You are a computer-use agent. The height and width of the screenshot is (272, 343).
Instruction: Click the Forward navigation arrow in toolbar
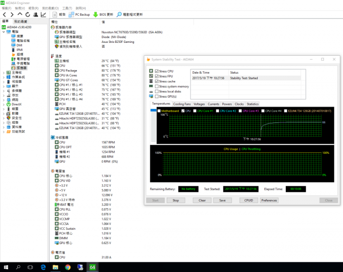12,15
